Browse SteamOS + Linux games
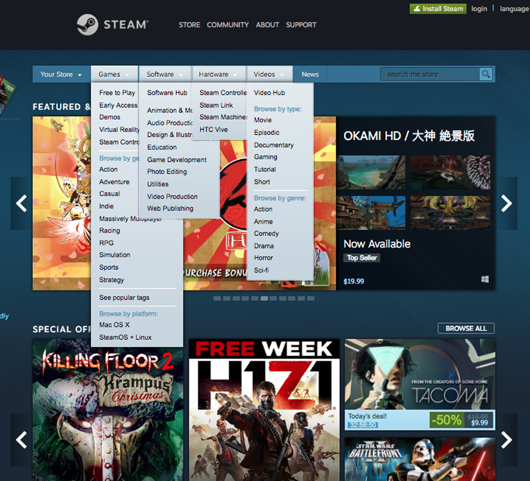The height and width of the screenshot is (481, 530). (125, 337)
